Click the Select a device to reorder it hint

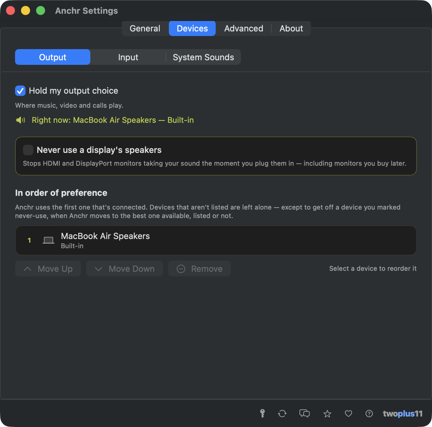[x=373, y=269]
